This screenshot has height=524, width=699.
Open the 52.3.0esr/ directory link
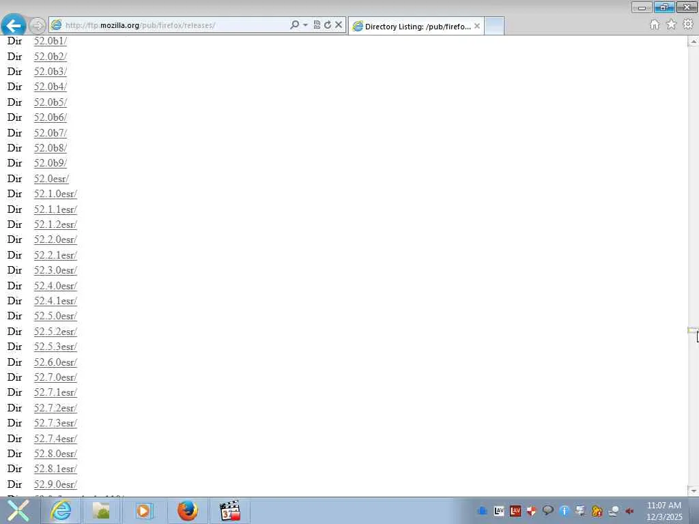(55, 270)
